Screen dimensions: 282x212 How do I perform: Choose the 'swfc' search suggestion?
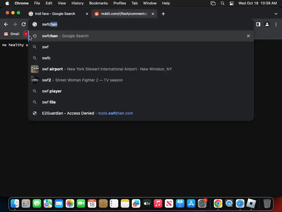tap(141, 58)
